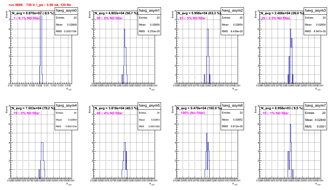Screen dimensions: 332x190
Task: Click the N_avg = 9.470e+04 label
Action: [199, 108]
